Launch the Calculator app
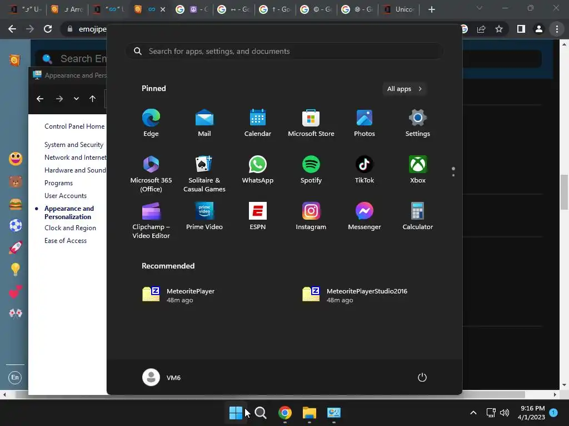 tap(418, 216)
